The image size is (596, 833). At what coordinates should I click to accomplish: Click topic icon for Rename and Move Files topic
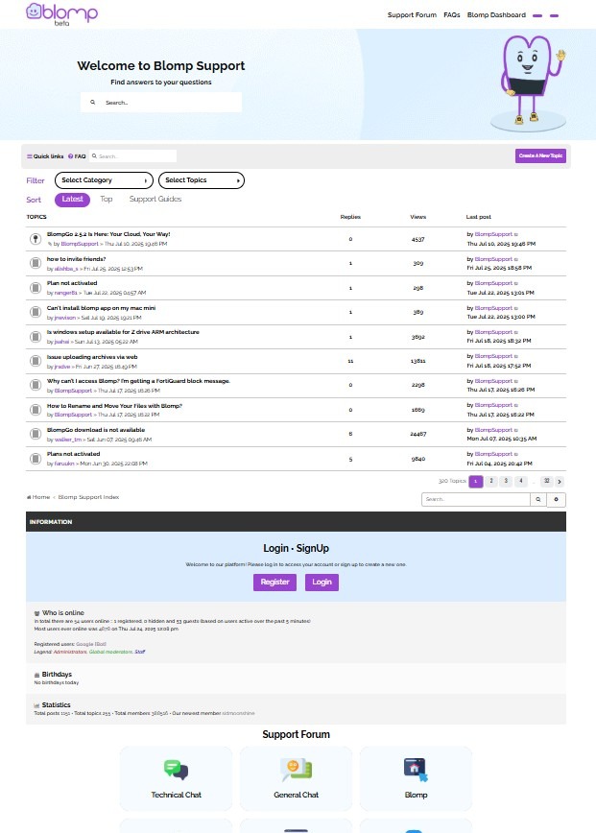tap(36, 410)
